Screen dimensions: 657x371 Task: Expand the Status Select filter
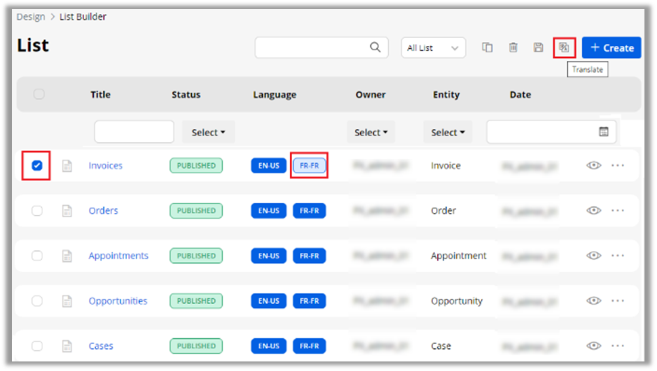208,132
